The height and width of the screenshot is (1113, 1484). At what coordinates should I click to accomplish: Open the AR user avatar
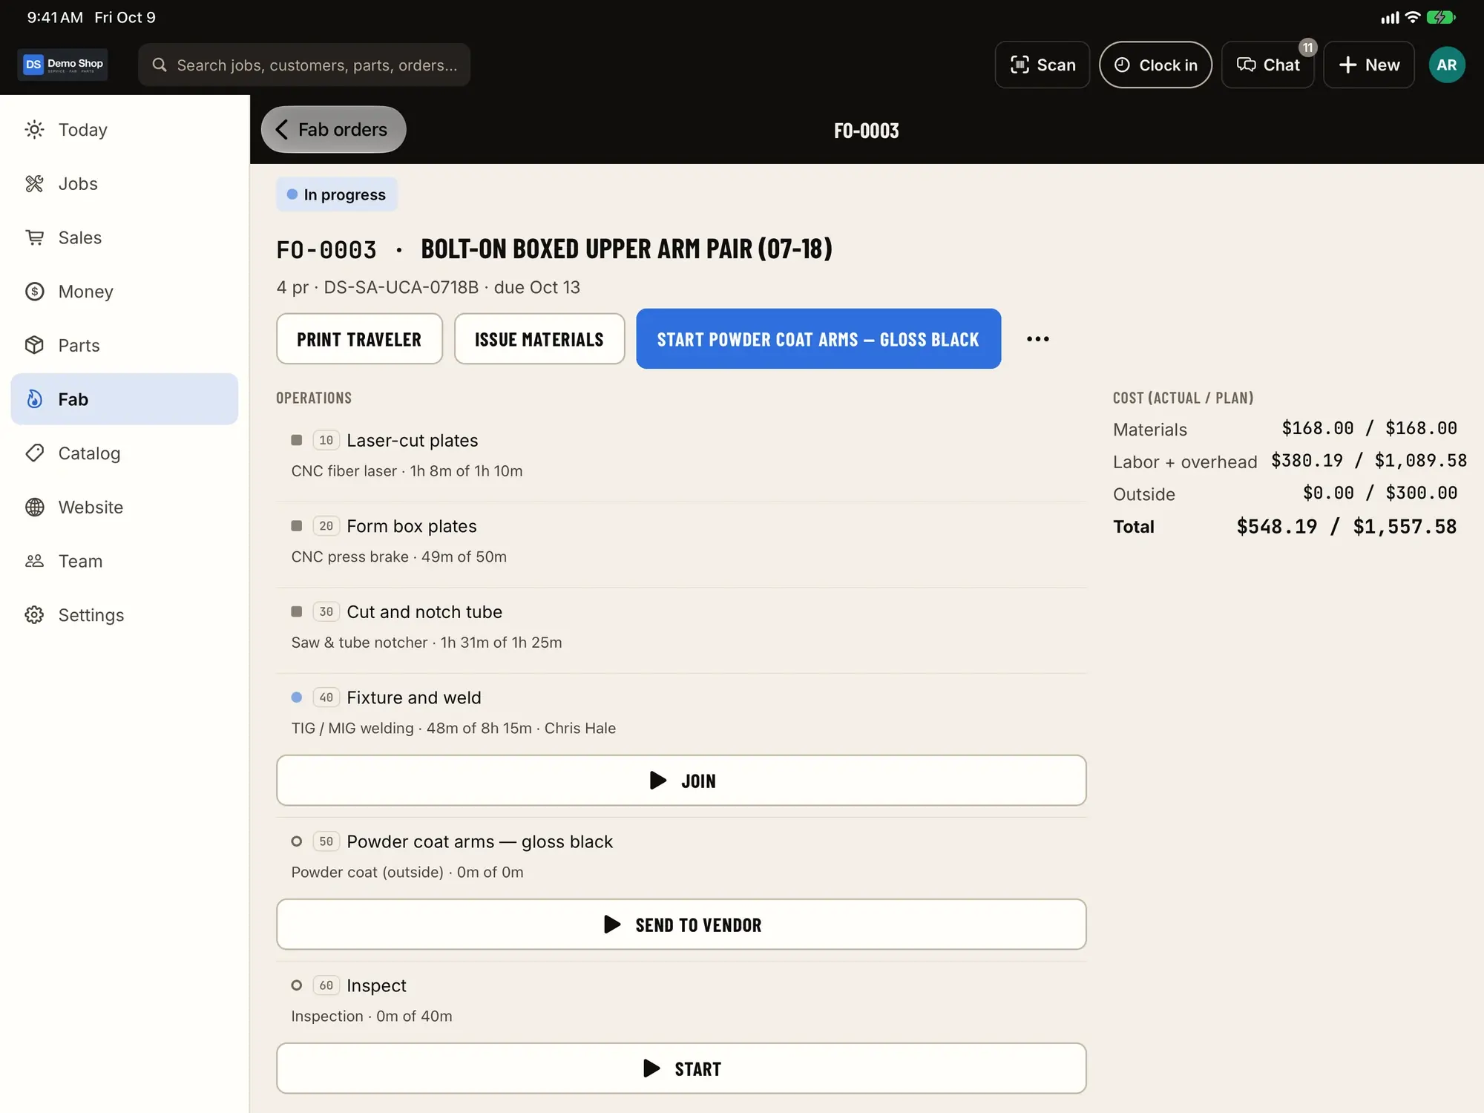click(1447, 65)
